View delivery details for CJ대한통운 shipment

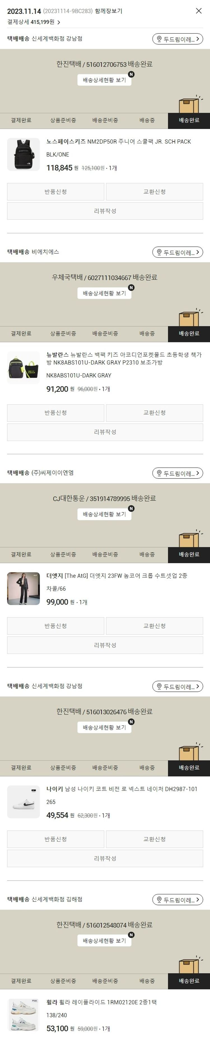click(x=104, y=514)
